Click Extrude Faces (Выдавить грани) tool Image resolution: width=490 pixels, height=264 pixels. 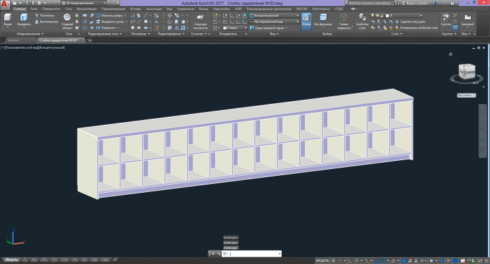111,22
